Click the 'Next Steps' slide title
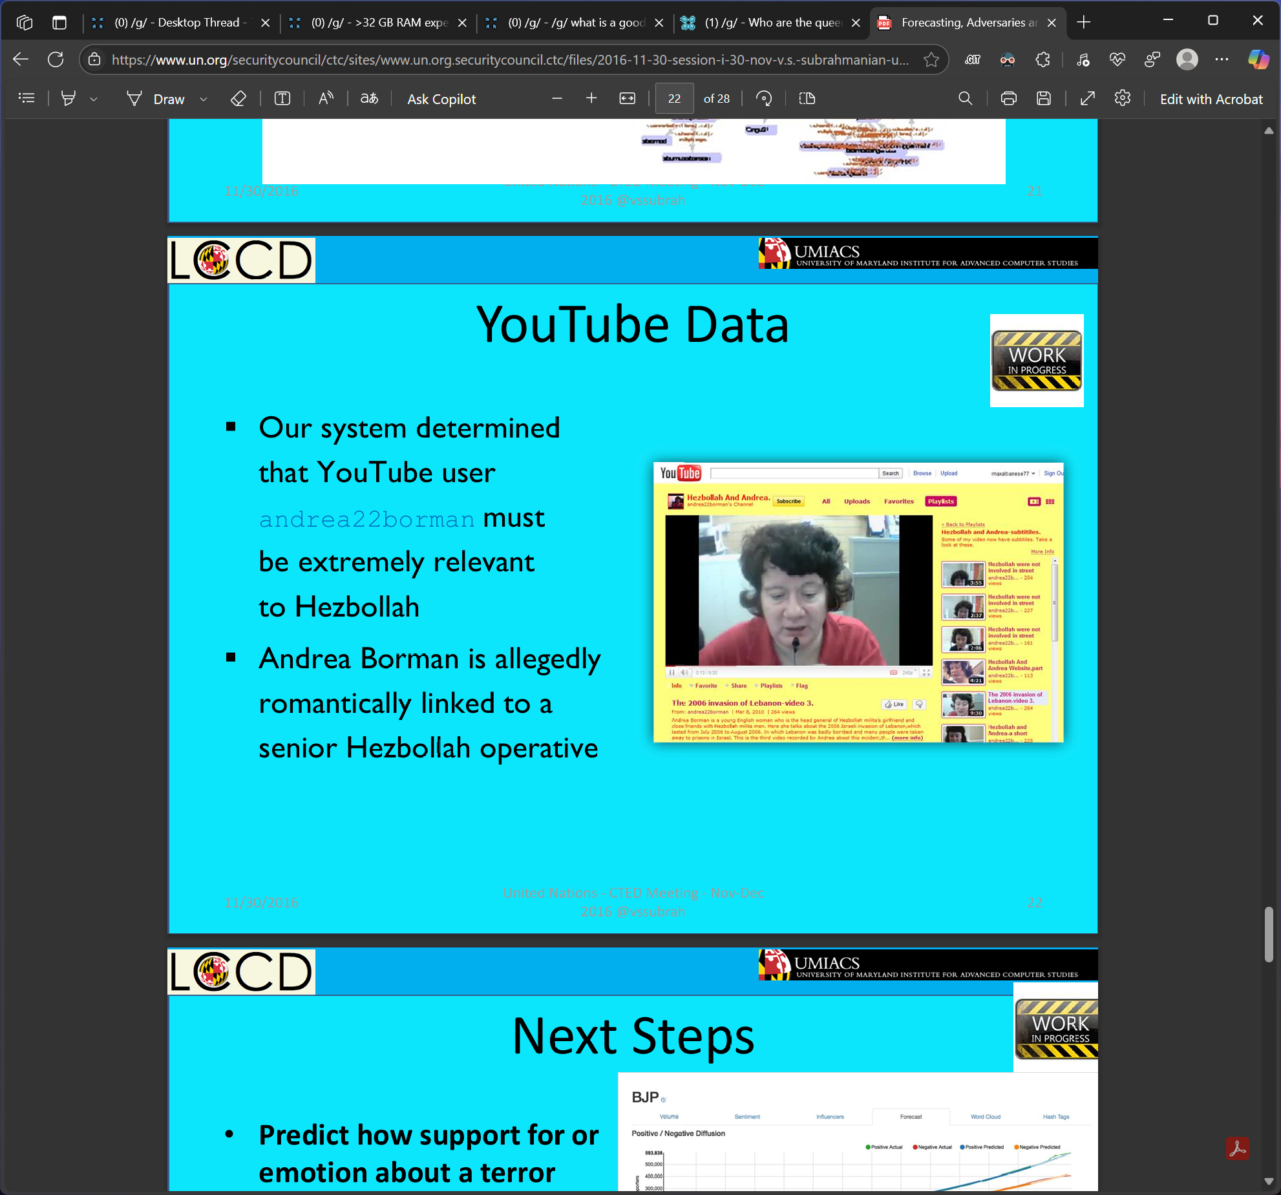Viewport: 1281px width, 1195px height. (633, 1035)
